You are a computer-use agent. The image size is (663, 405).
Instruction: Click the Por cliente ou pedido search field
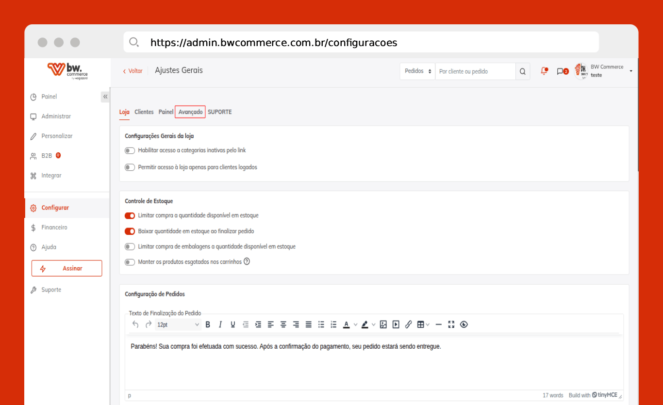[x=475, y=71]
